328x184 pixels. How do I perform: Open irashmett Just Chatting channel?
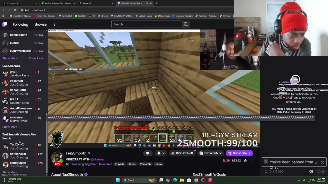coord(24,83)
